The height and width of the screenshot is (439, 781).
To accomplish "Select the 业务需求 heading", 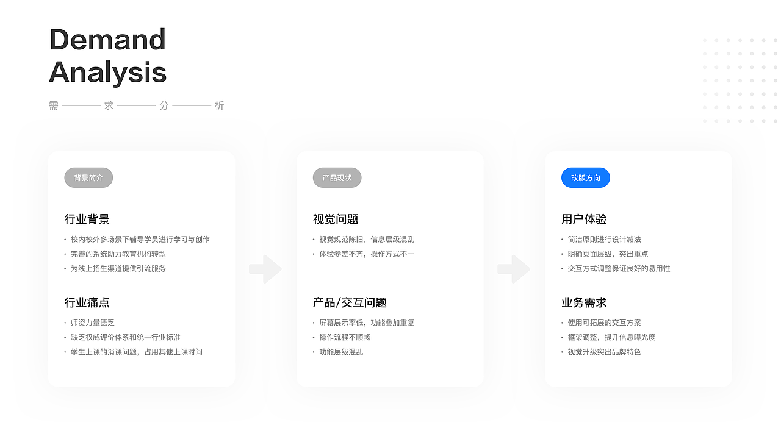I will pyautogui.click(x=584, y=302).
